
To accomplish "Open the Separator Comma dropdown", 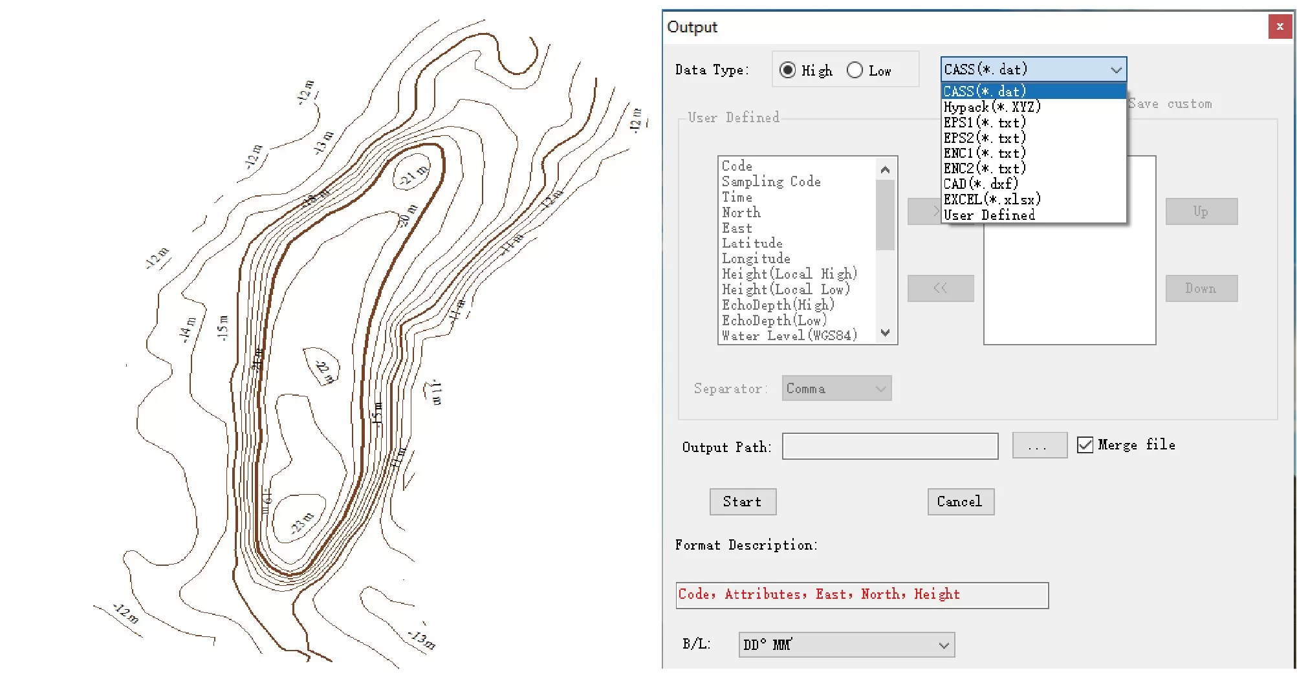I will click(836, 389).
